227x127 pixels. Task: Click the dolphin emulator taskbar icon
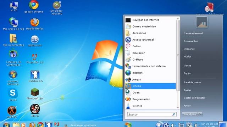pos(49,125)
